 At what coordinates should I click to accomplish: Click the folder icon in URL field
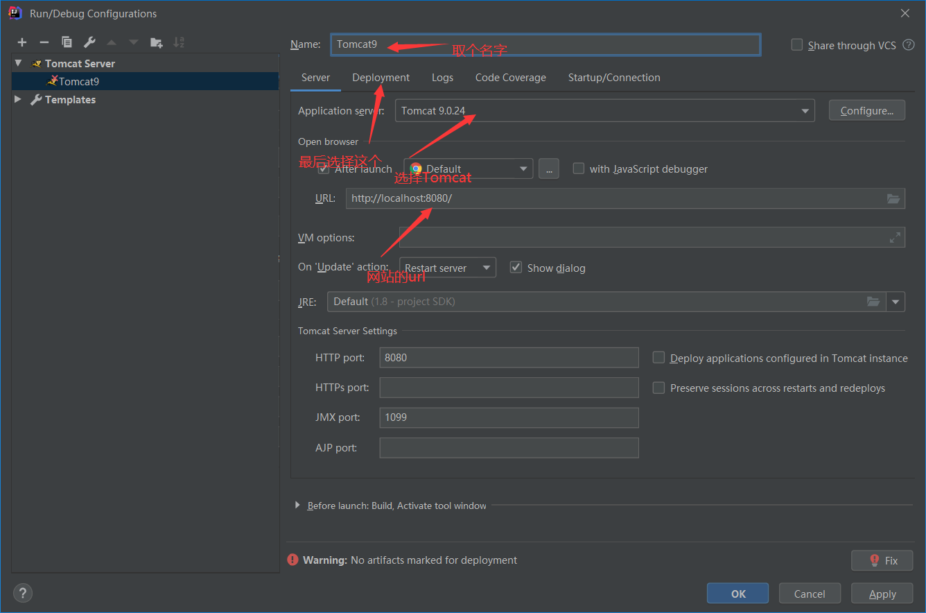[894, 199]
